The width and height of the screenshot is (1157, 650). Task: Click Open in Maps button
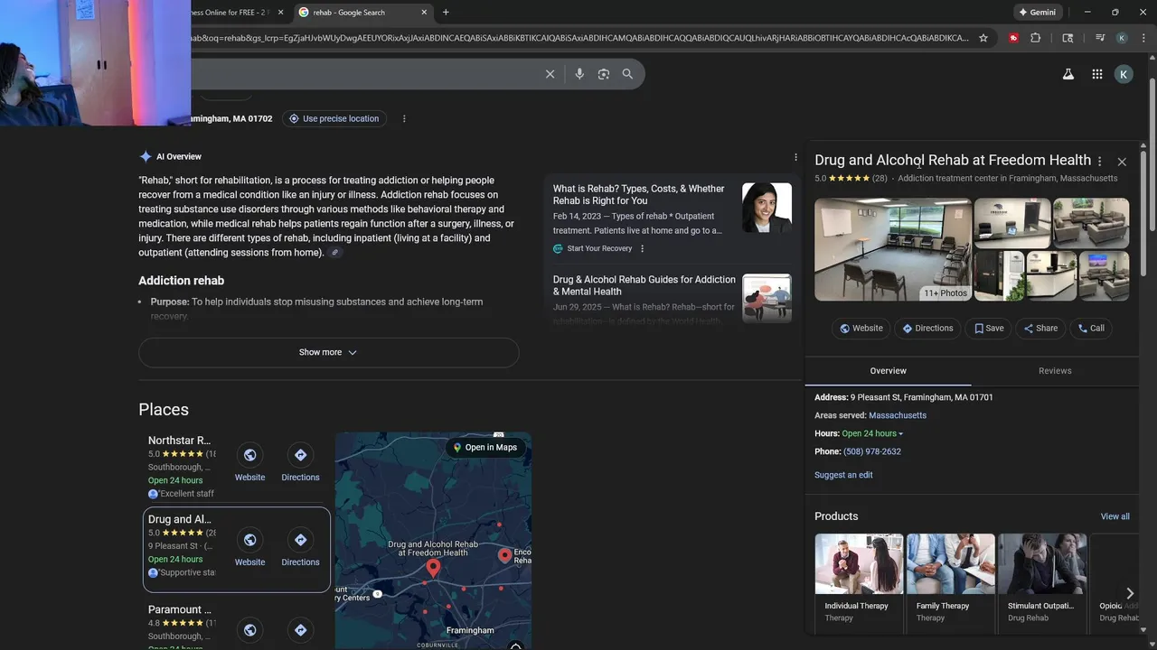(x=485, y=447)
